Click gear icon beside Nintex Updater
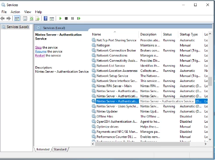The height and width of the screenshot is (160, 216). pos(94,111)
